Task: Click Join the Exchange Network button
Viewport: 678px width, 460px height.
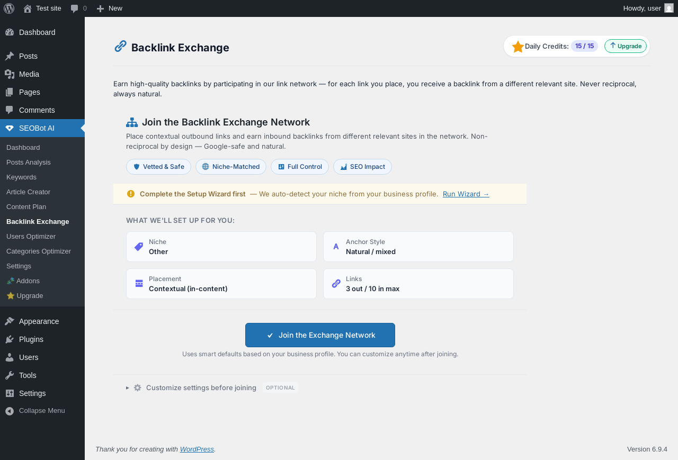Action: (320, 335)
